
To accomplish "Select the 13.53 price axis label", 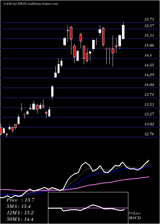I will click(x=149, y=104).
